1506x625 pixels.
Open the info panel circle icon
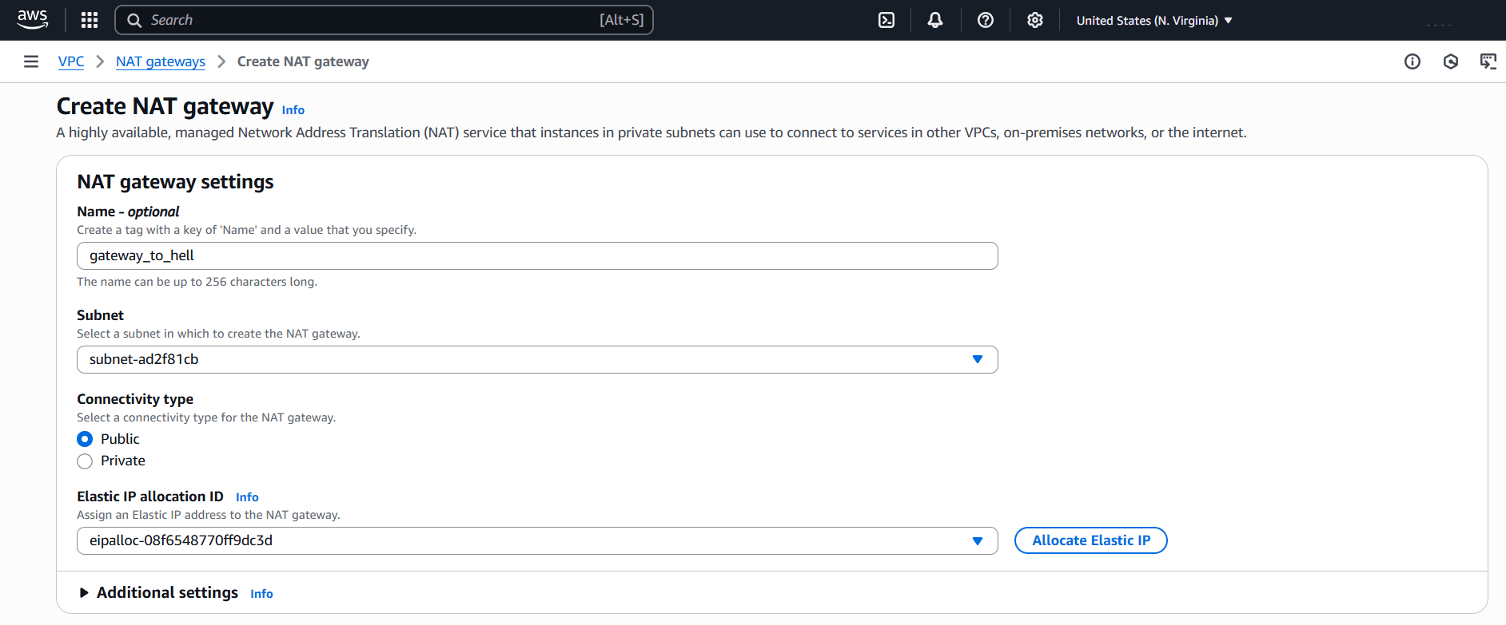1412,61
